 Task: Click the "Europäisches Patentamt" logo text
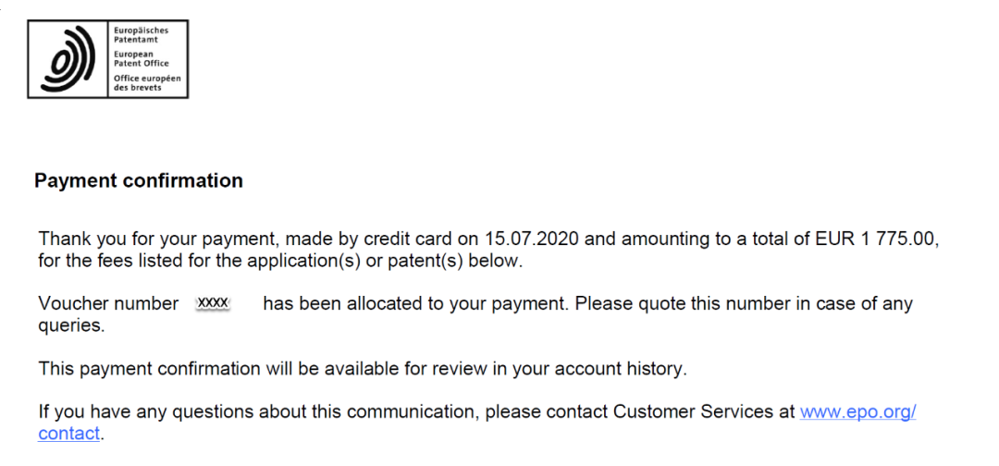(141, 35)
